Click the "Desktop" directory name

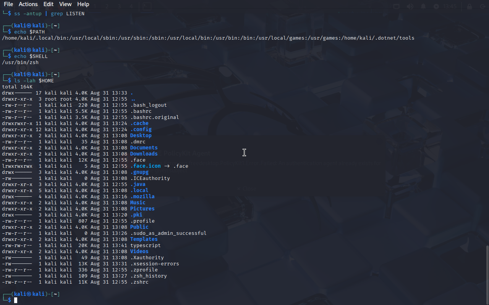coord(141,136)
